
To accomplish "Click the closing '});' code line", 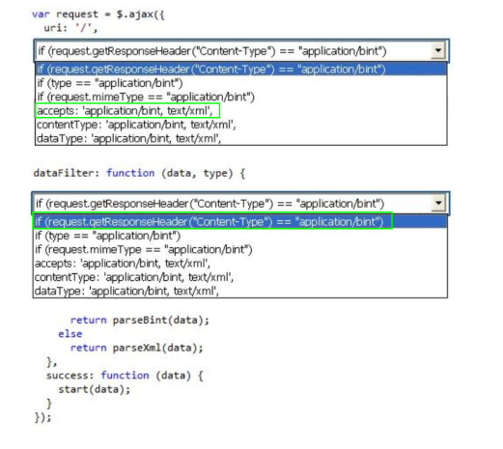I will [42, 417].
